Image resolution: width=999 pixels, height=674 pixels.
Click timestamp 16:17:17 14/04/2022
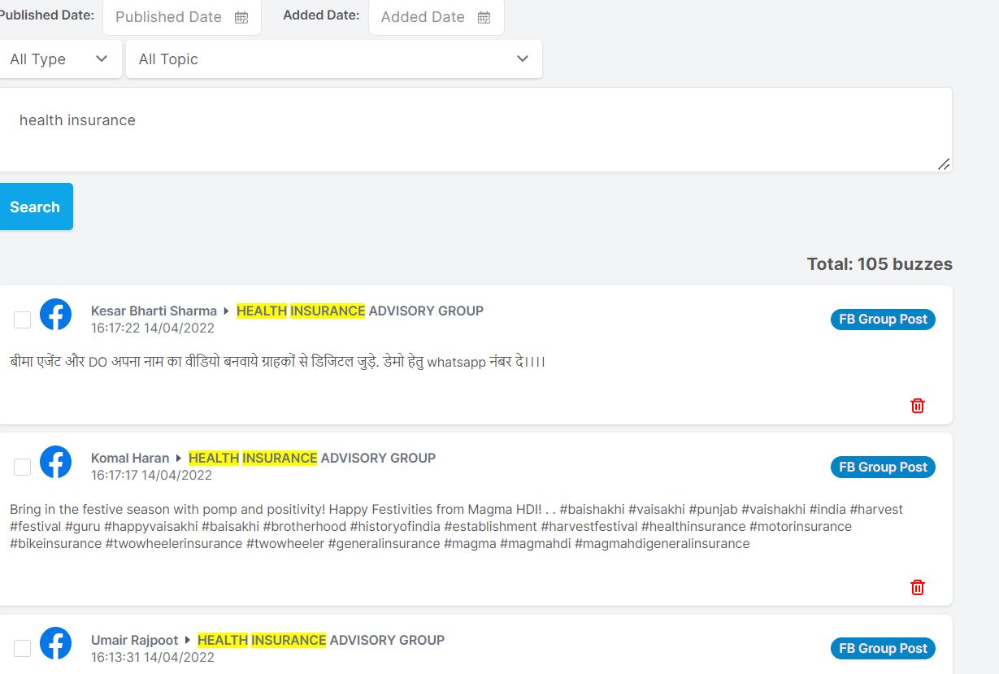tap(151, 476)
